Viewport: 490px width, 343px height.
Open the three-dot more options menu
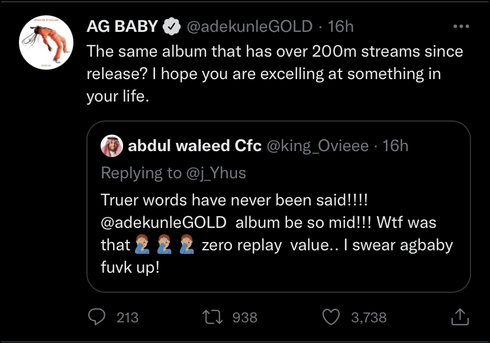click(x=461, y=27)
